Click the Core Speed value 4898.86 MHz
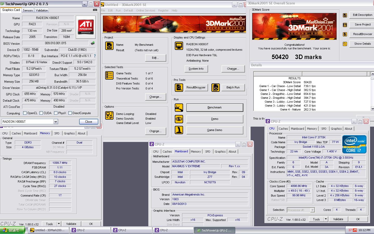The height and width of the screenshot is (234, 374). tap(299, 186)
